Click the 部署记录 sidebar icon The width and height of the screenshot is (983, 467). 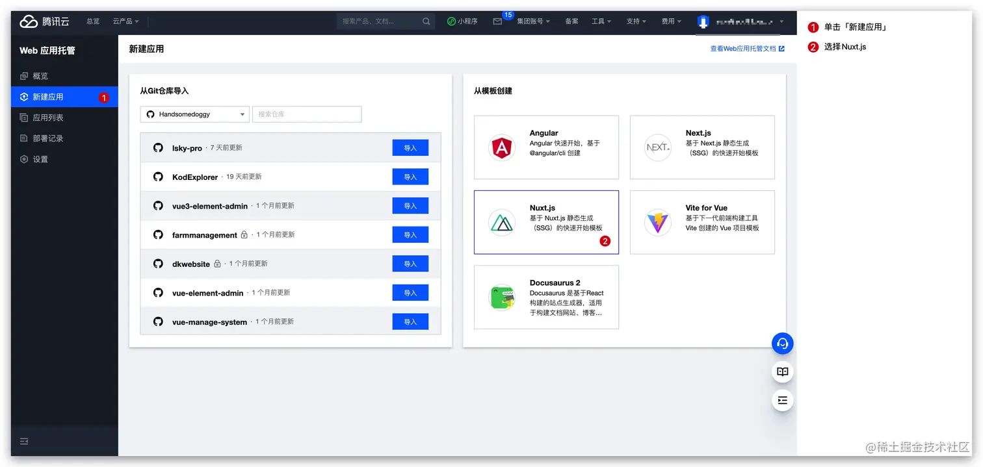[24, 138]
